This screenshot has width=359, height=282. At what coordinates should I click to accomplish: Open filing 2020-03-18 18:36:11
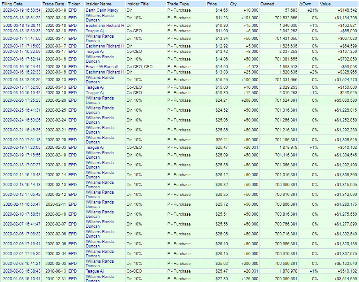[x=22, y=26]
